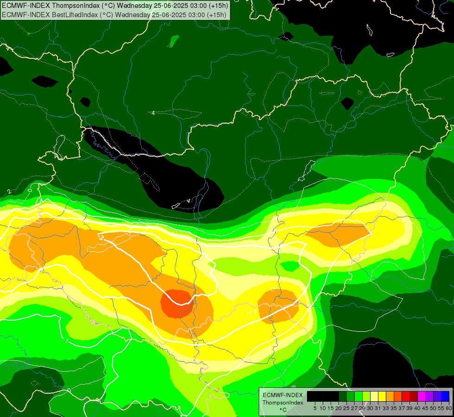Viewport: 454px width, 417px height.
Task: Click the orange legend swatch (33-35)
Action: click(390, 396)
